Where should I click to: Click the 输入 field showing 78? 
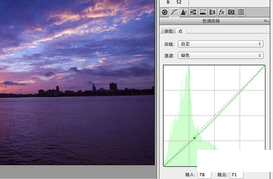205,175
